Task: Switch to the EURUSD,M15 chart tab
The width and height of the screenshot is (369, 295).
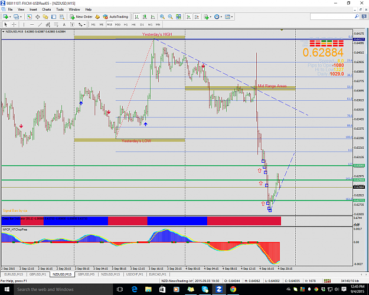Action: click(14, 274)
